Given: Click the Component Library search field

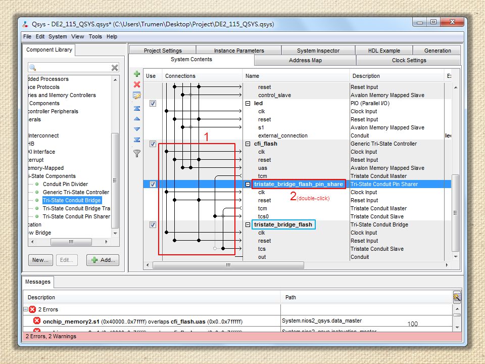Looking at the screenshot, I should point(74,67).
